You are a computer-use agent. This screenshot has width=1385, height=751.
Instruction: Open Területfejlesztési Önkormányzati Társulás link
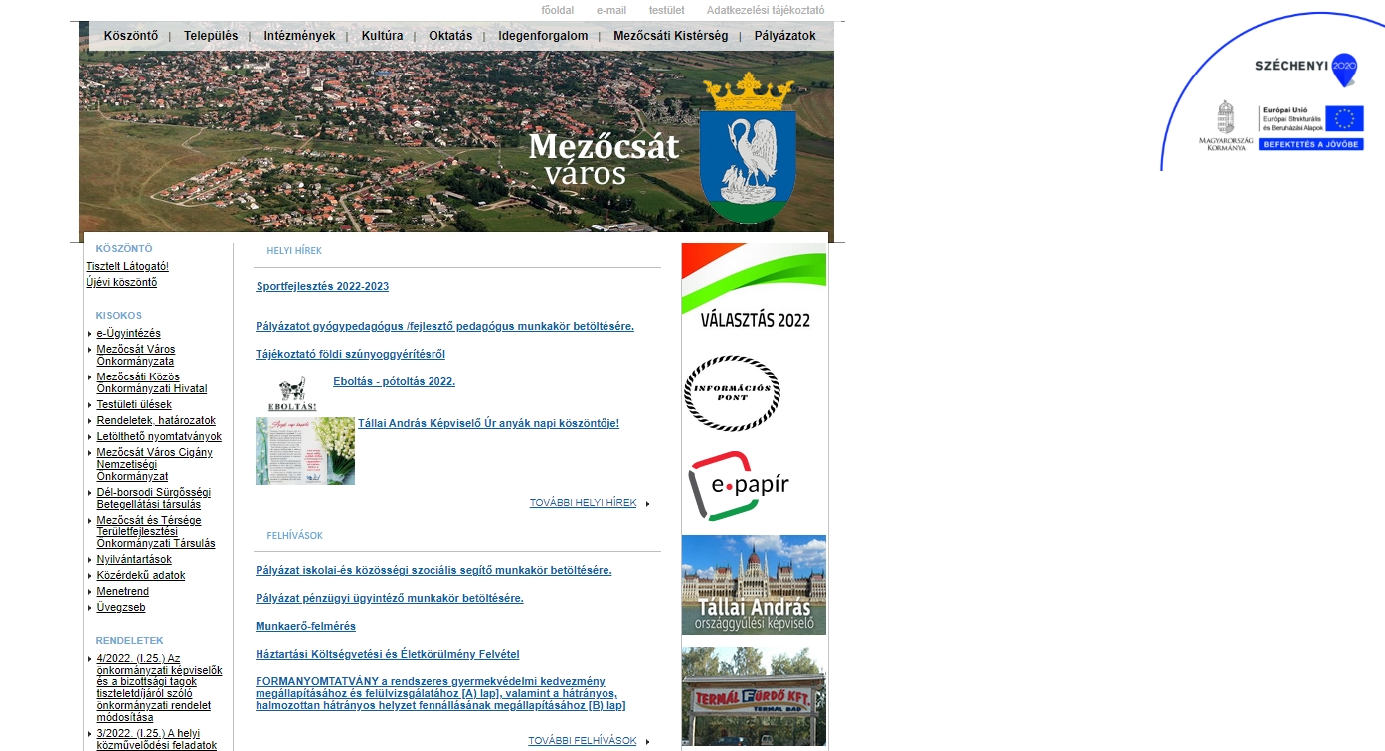pyautogui.click(x=155, y=532)
